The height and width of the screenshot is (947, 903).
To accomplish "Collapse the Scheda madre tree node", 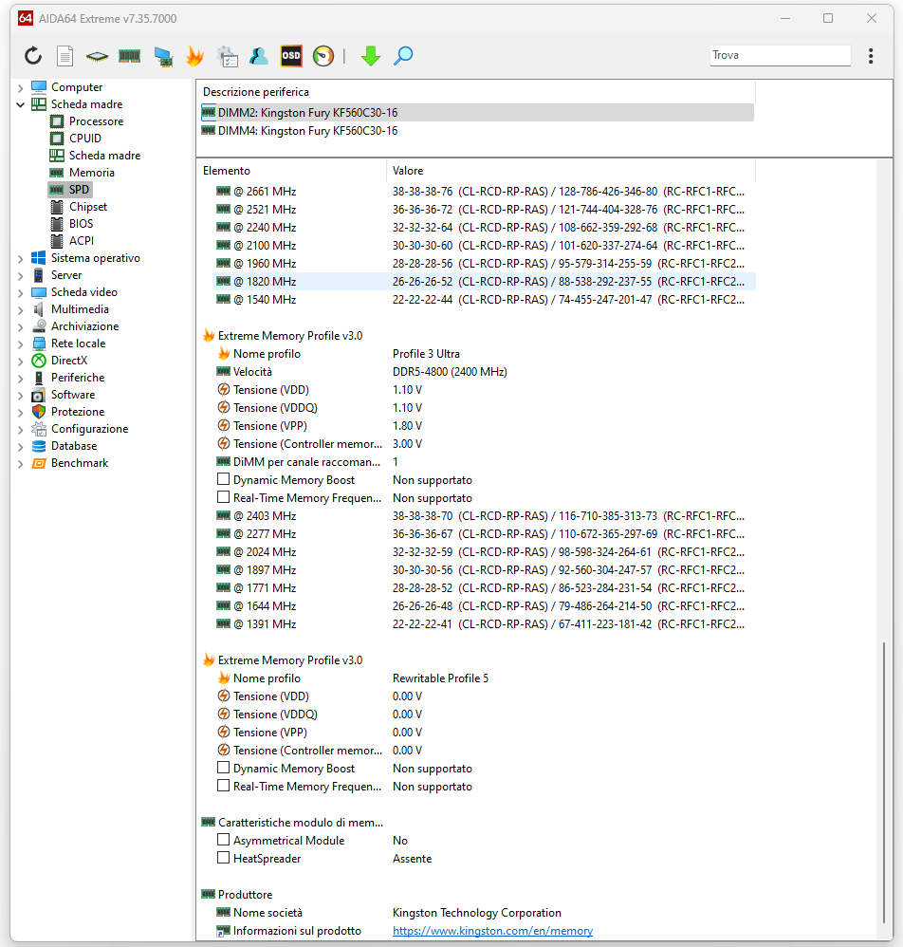I will coord(21,105).
